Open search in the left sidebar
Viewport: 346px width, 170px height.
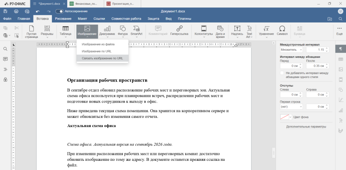pos(5,49)
